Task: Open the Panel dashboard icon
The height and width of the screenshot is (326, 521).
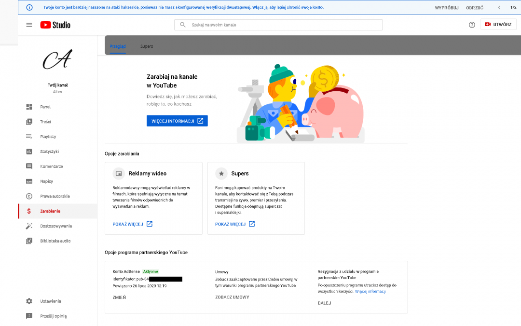Action: click(x=29, y=107)
